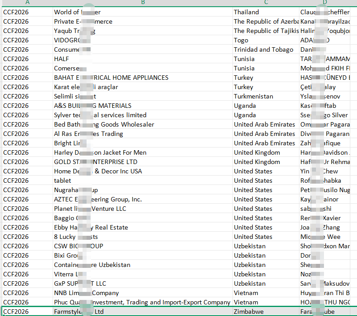Select column C header

(x=266, y=3)
